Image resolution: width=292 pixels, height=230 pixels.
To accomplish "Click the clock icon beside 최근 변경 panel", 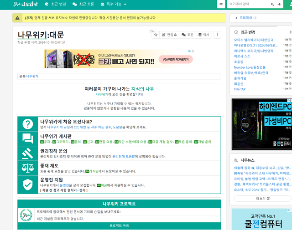I will pyautogui.click(x=236, y=32).
